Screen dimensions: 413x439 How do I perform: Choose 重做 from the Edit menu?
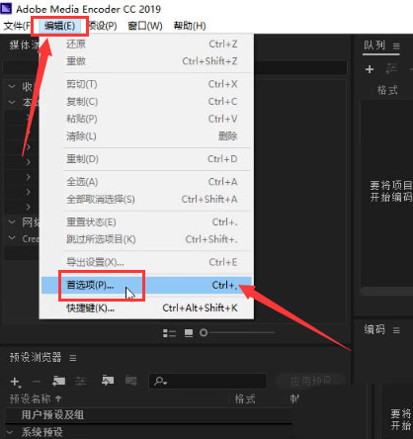(x=146, y=61)
